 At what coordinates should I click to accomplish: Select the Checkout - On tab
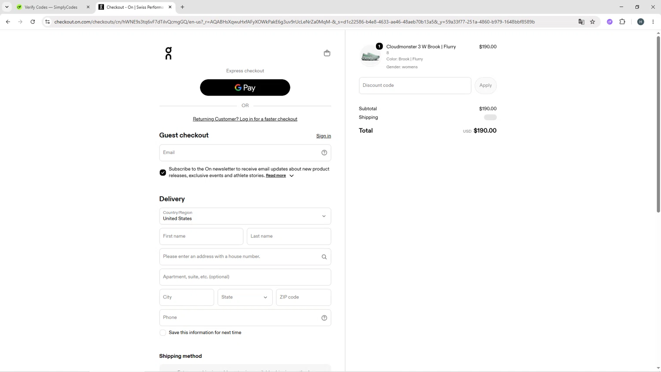(135, 7)
